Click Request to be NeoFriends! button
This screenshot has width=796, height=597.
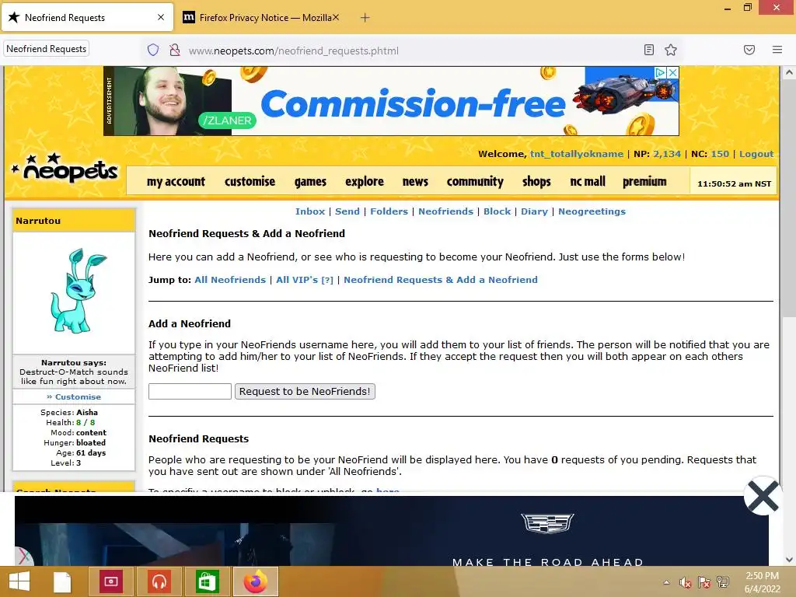[305, 392]
